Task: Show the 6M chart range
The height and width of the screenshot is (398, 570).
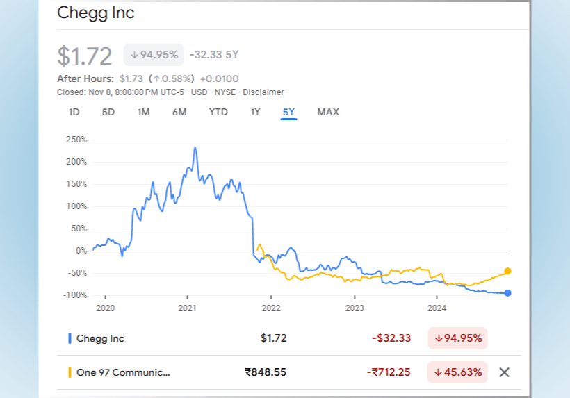Action: point(179,112)
